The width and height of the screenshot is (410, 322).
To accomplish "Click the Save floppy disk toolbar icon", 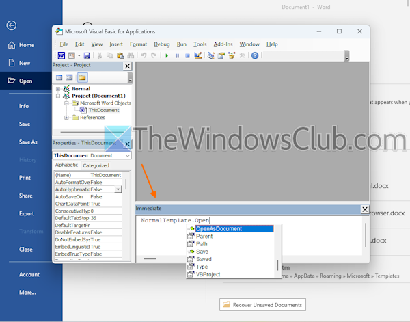I will coord(87,55).
